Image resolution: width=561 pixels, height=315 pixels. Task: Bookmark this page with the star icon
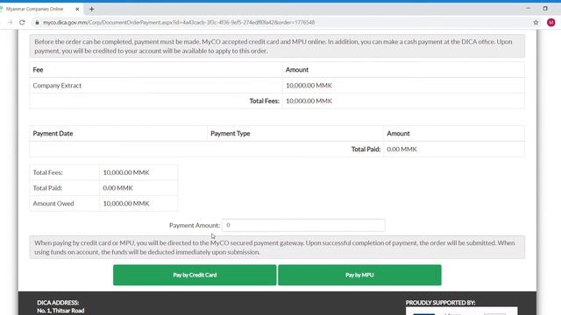tap(536, 22)
